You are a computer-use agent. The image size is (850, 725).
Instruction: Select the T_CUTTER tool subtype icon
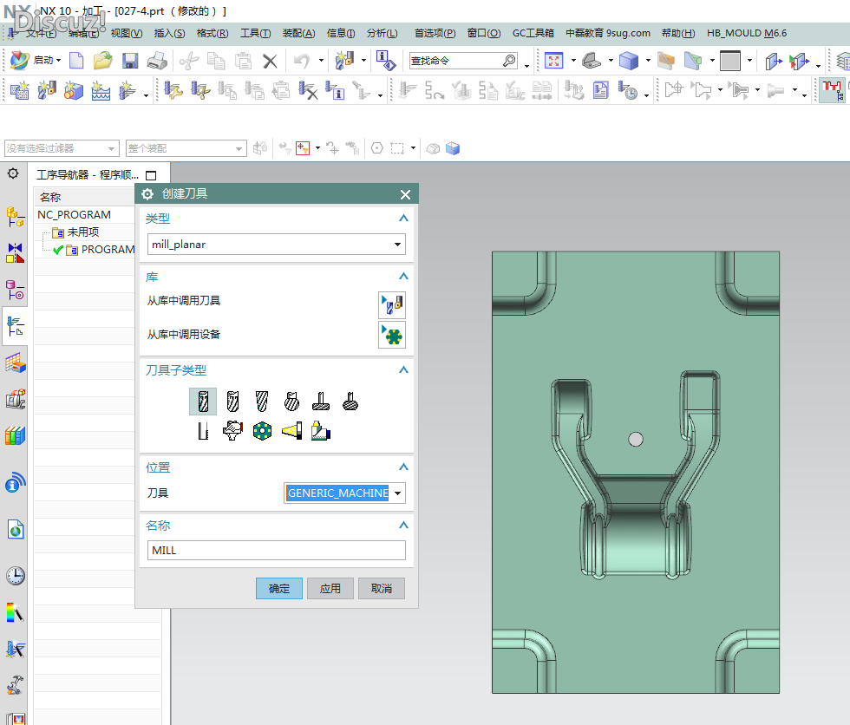coord(321,402)
